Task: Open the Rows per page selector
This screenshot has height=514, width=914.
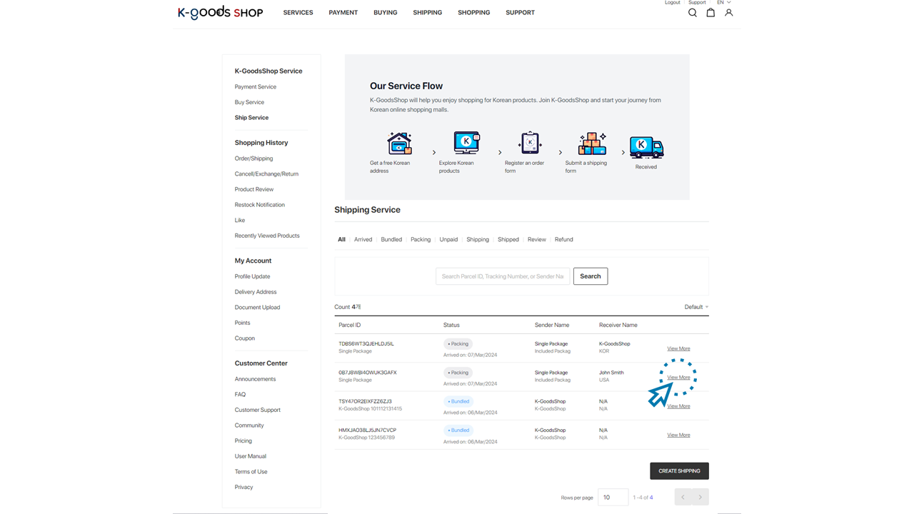Action: click(x=613, y=498)
